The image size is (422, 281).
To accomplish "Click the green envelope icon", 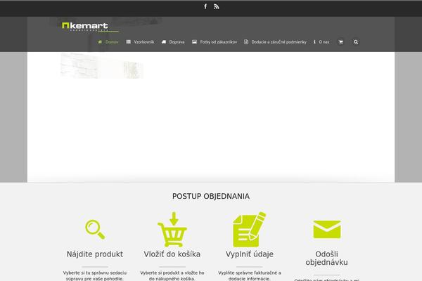I will 327,230.
